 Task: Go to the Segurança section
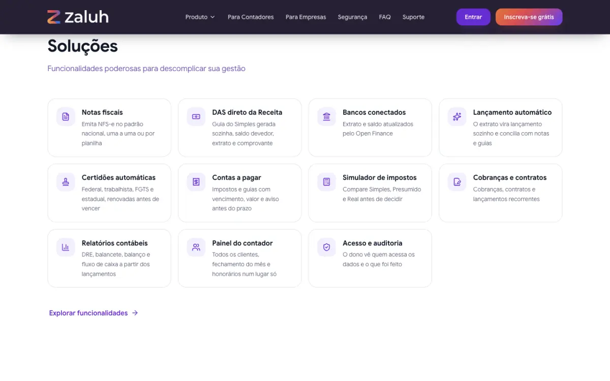(x=352, y=17)
